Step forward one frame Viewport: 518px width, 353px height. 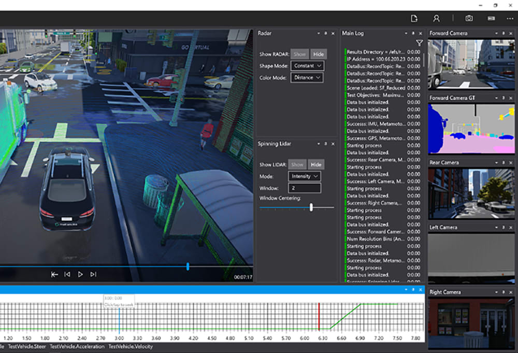click(x=93, y=274)
